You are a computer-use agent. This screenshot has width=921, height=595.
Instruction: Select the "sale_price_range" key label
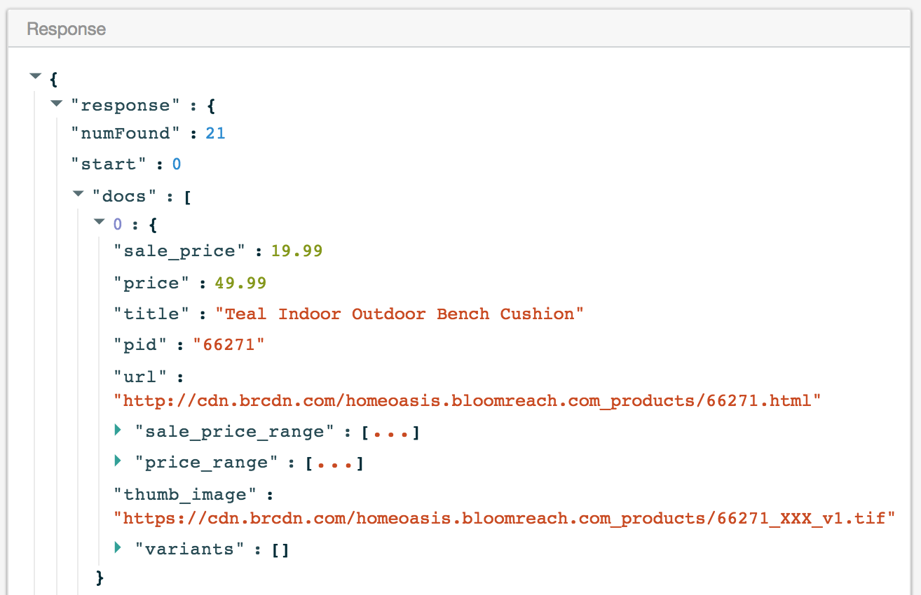pyautogui.click(x=235, y=432)
